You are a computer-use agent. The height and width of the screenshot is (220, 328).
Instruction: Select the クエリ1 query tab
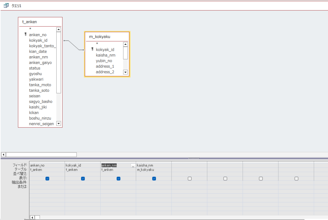[14, 6]
